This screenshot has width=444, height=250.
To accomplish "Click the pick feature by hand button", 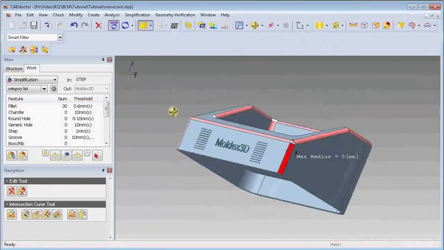I will (x=23, y=155).
